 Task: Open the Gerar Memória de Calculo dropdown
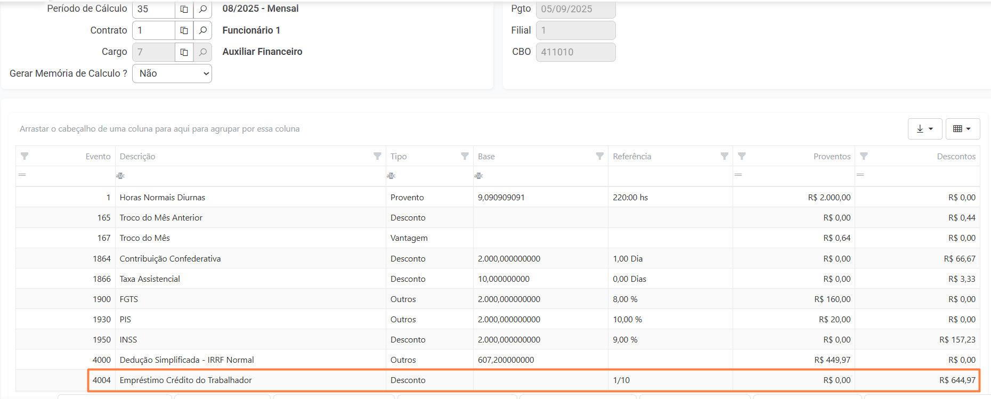[172, 74]
